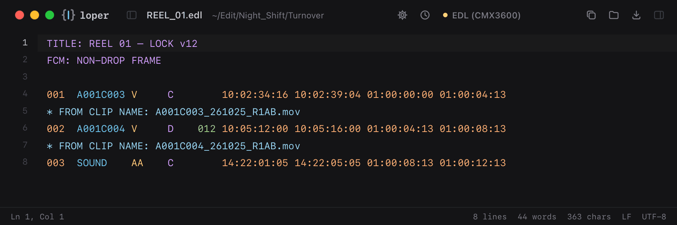Viewport: 677px width, 225px height.
Task: Click event number 002
Action: point(56,129)
